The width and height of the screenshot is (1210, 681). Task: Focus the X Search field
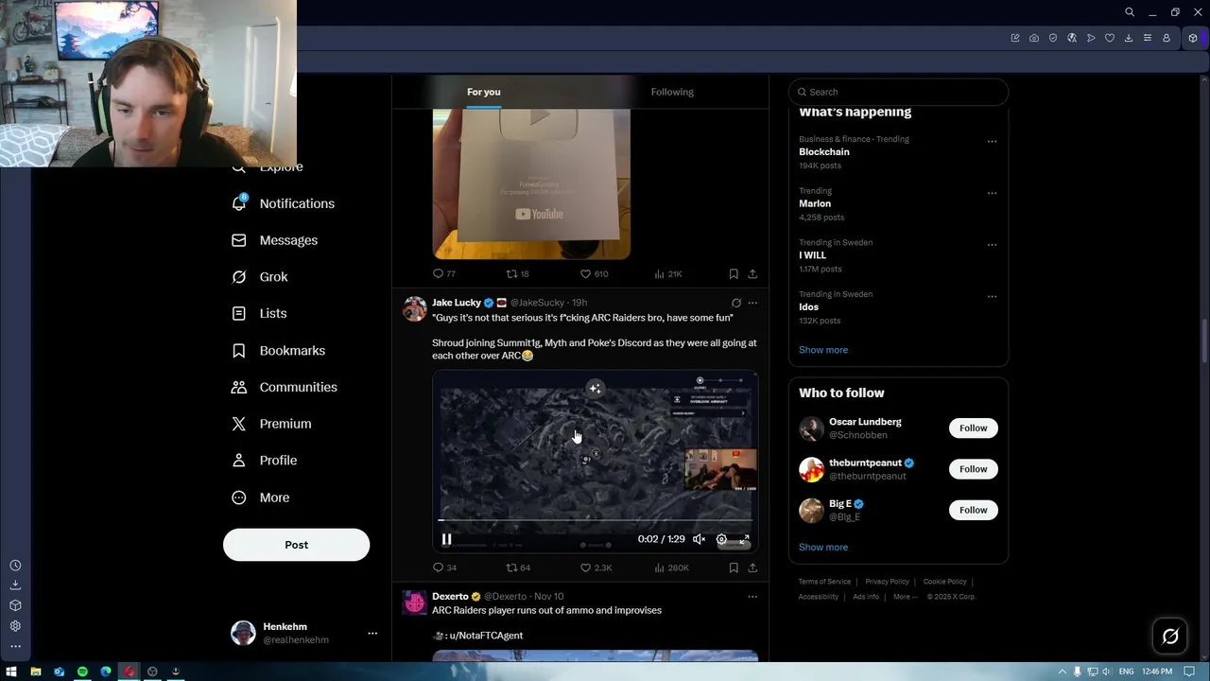tap(898, 92)
